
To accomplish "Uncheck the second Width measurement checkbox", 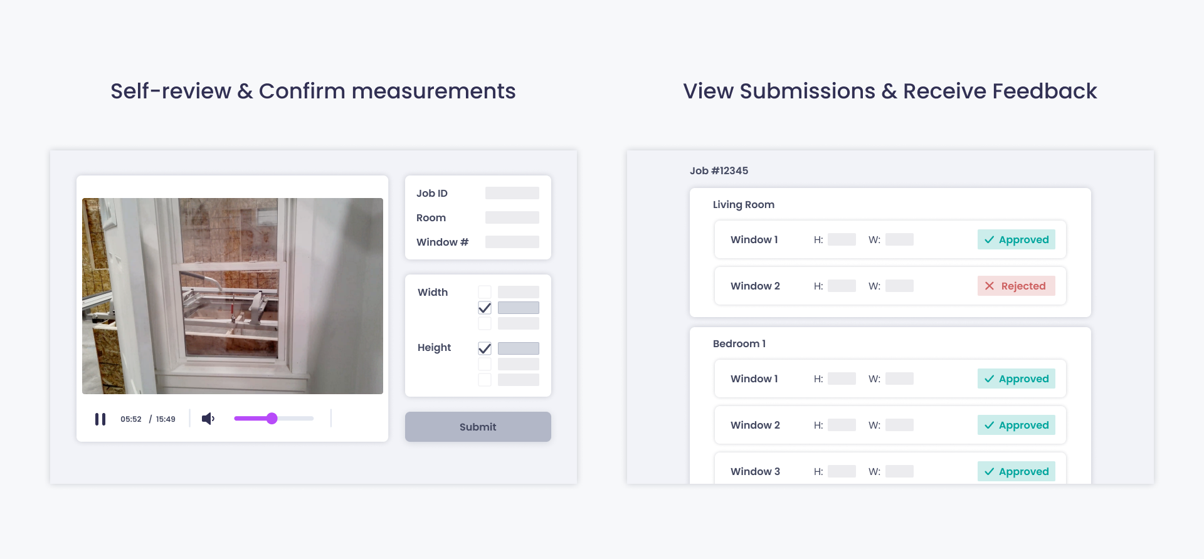I will [485, 308].
